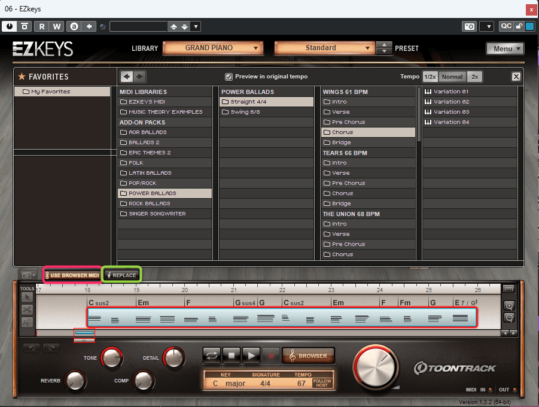
Task: Select the chord edit tool
Action: pyautogui.click(x=27, y=323)
